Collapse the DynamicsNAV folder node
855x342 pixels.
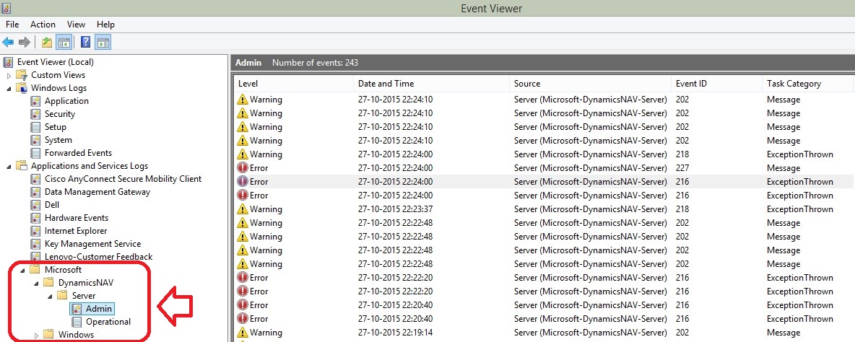coord(37,283)
